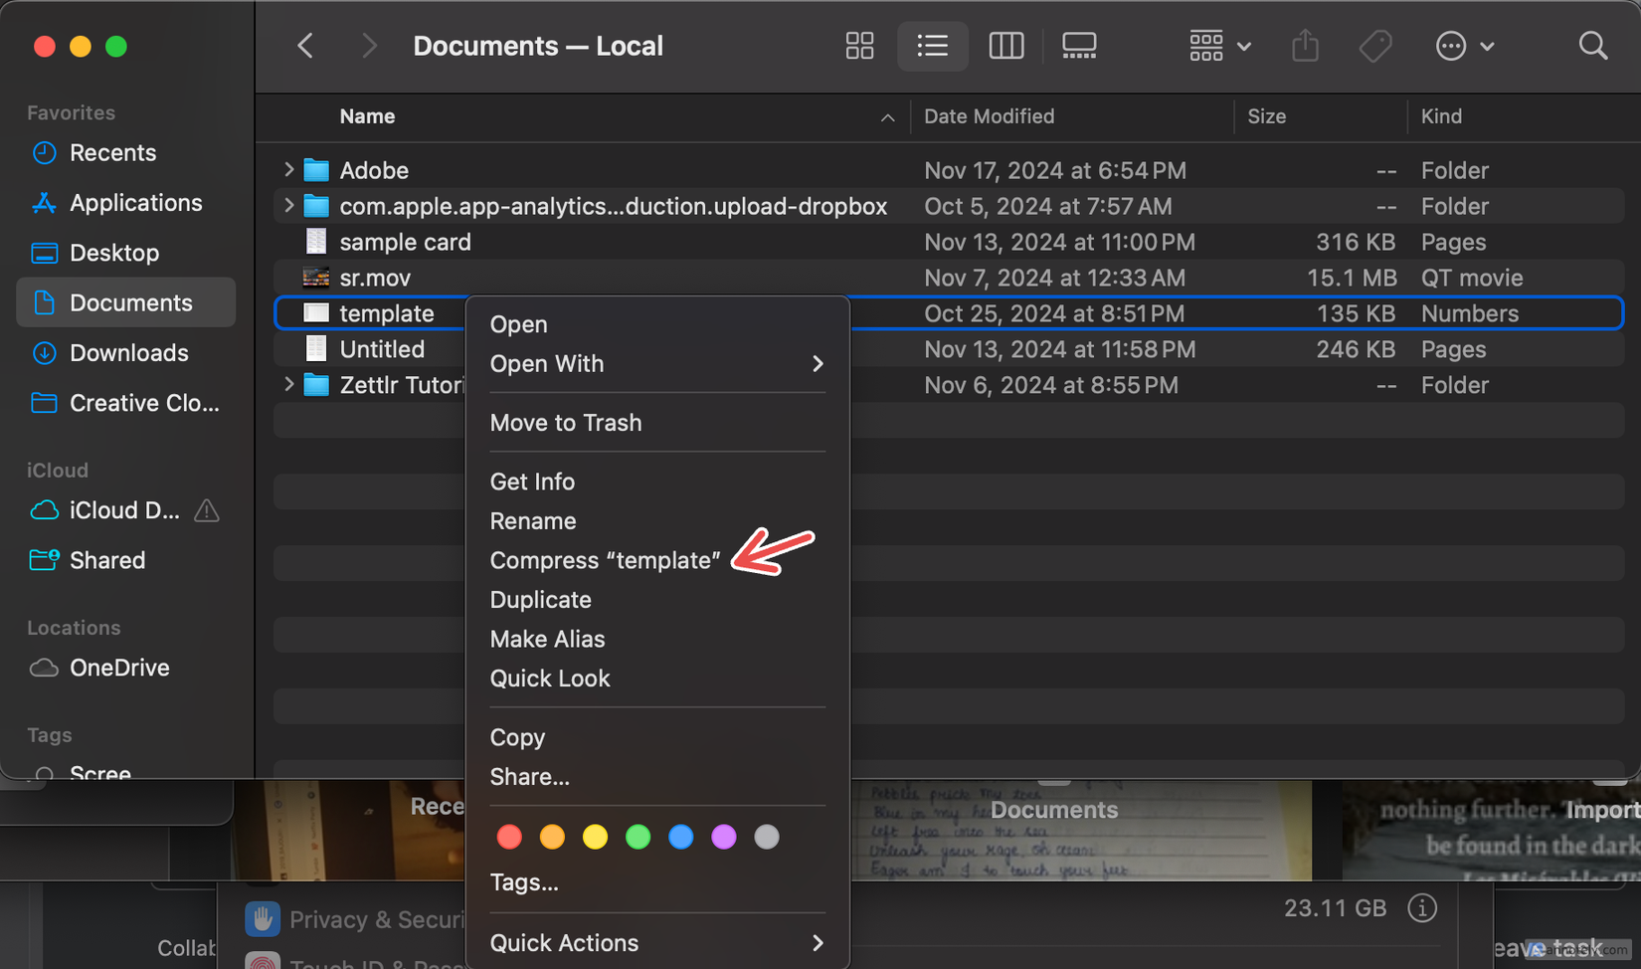
Task: Switch to grid view in the toolbar
Action: tap(859, 46)
